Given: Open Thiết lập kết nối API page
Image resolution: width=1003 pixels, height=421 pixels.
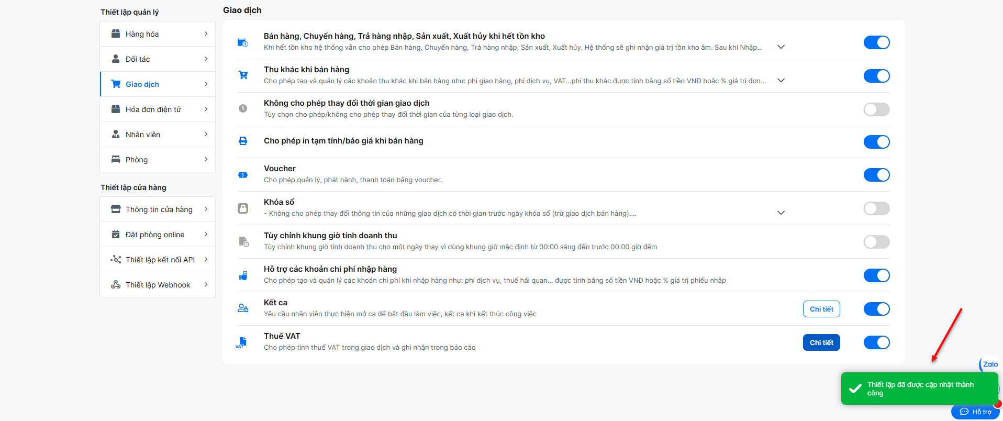Looking at the screenshot, I should [x=158, y=260].
